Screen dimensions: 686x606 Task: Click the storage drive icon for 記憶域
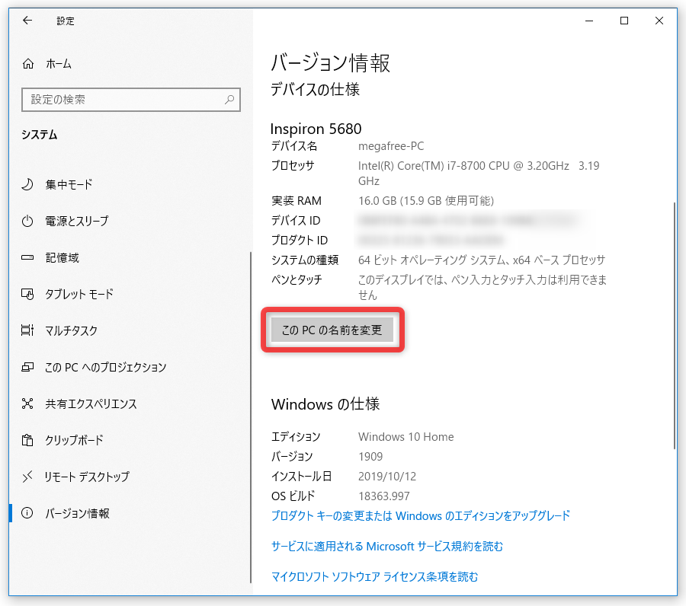(x=27, y=258)
